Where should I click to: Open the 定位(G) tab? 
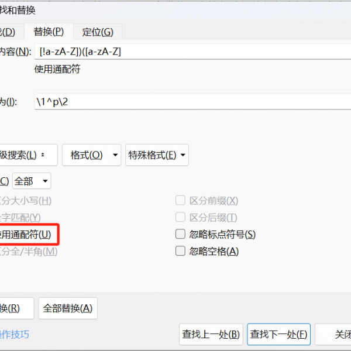pos(98,32)
